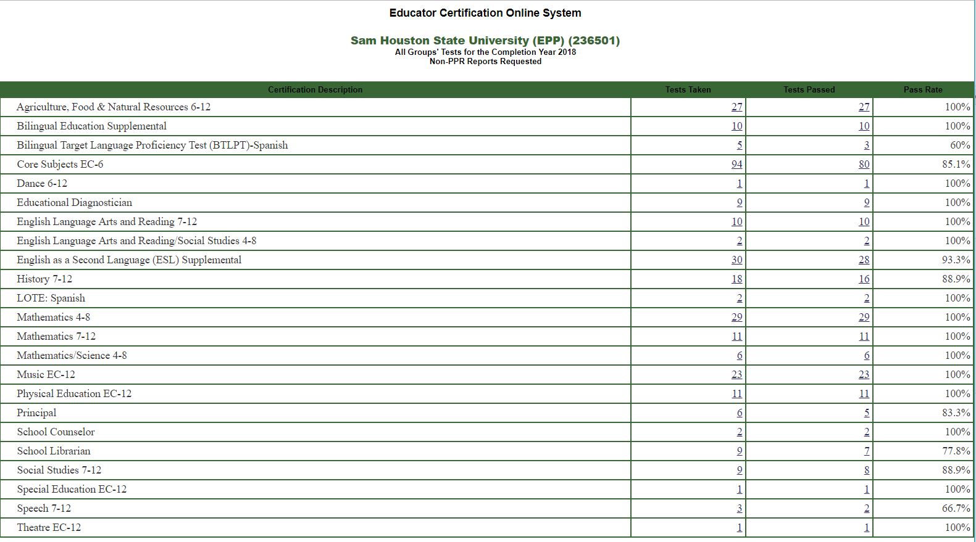Click Tests Taken link for History 7-12
Viewport: 976px width, 542px height.
(x=736, y=279)
